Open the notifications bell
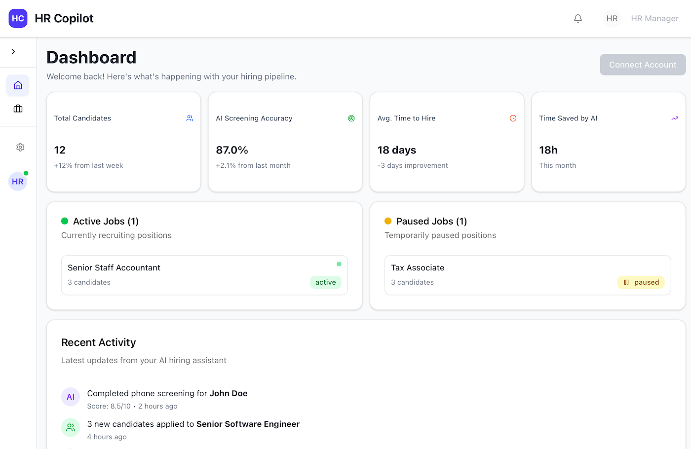 coord(578,18)
